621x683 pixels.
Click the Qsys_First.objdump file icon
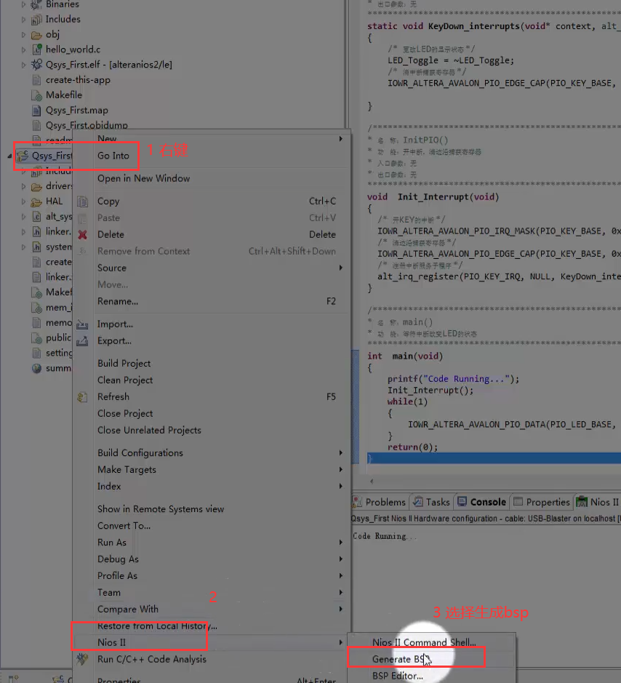(37, 125)
